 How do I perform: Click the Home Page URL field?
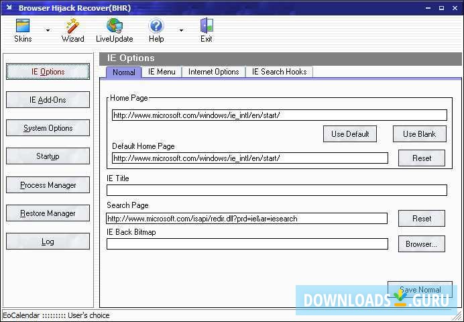280,115
